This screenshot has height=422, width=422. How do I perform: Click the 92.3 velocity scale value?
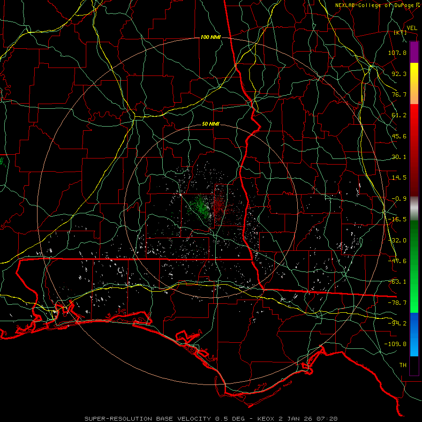click(399, 74)
